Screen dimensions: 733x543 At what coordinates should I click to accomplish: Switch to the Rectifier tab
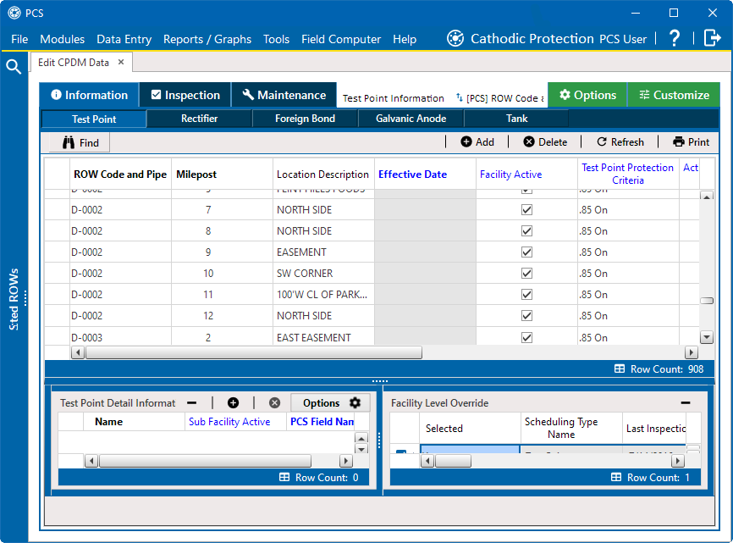pos(199,119)
